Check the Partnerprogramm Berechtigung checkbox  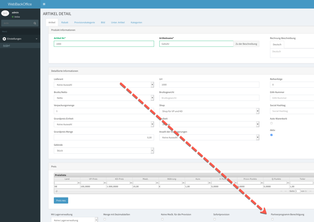[x=272, y=219]
